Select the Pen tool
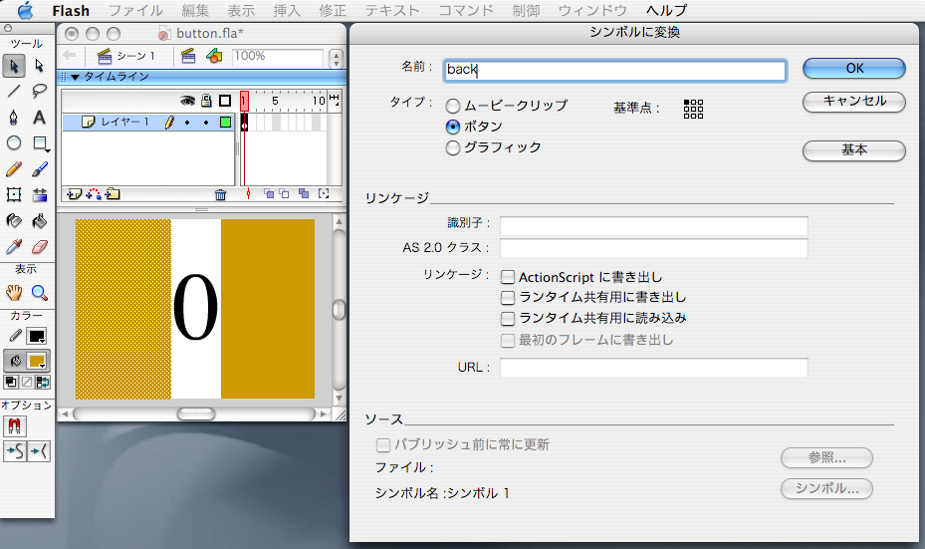Screen dimensions: 925x549 pos(14,118)
